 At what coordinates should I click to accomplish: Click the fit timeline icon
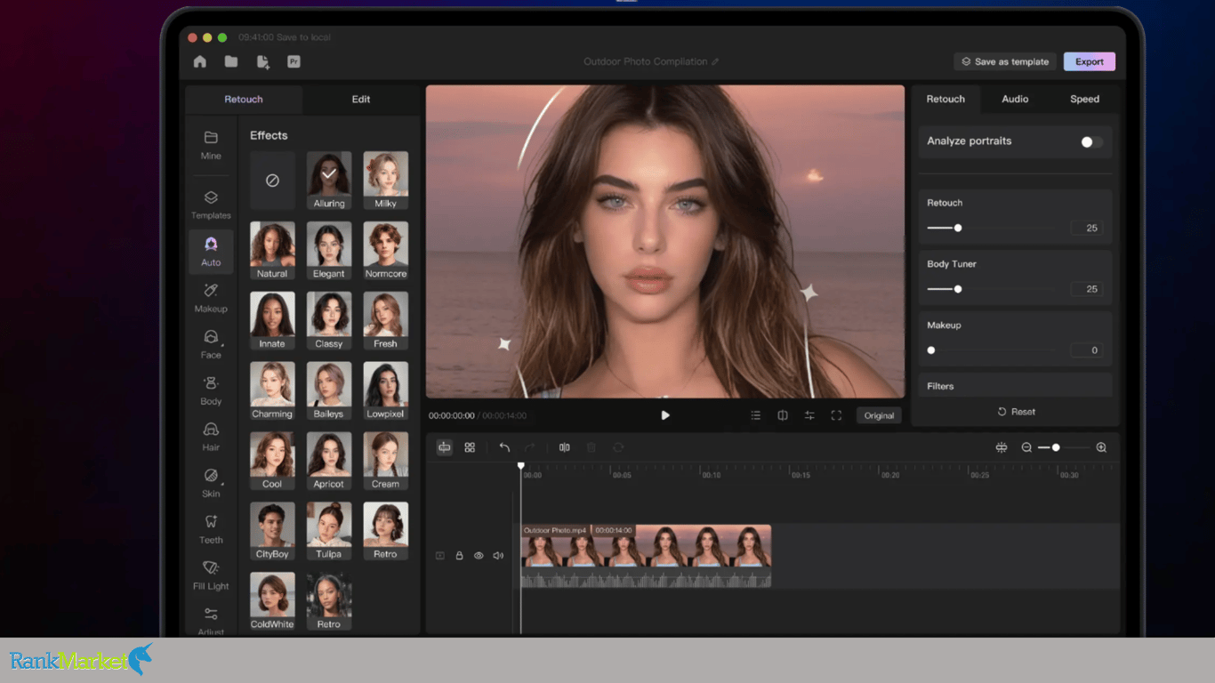1002,447
